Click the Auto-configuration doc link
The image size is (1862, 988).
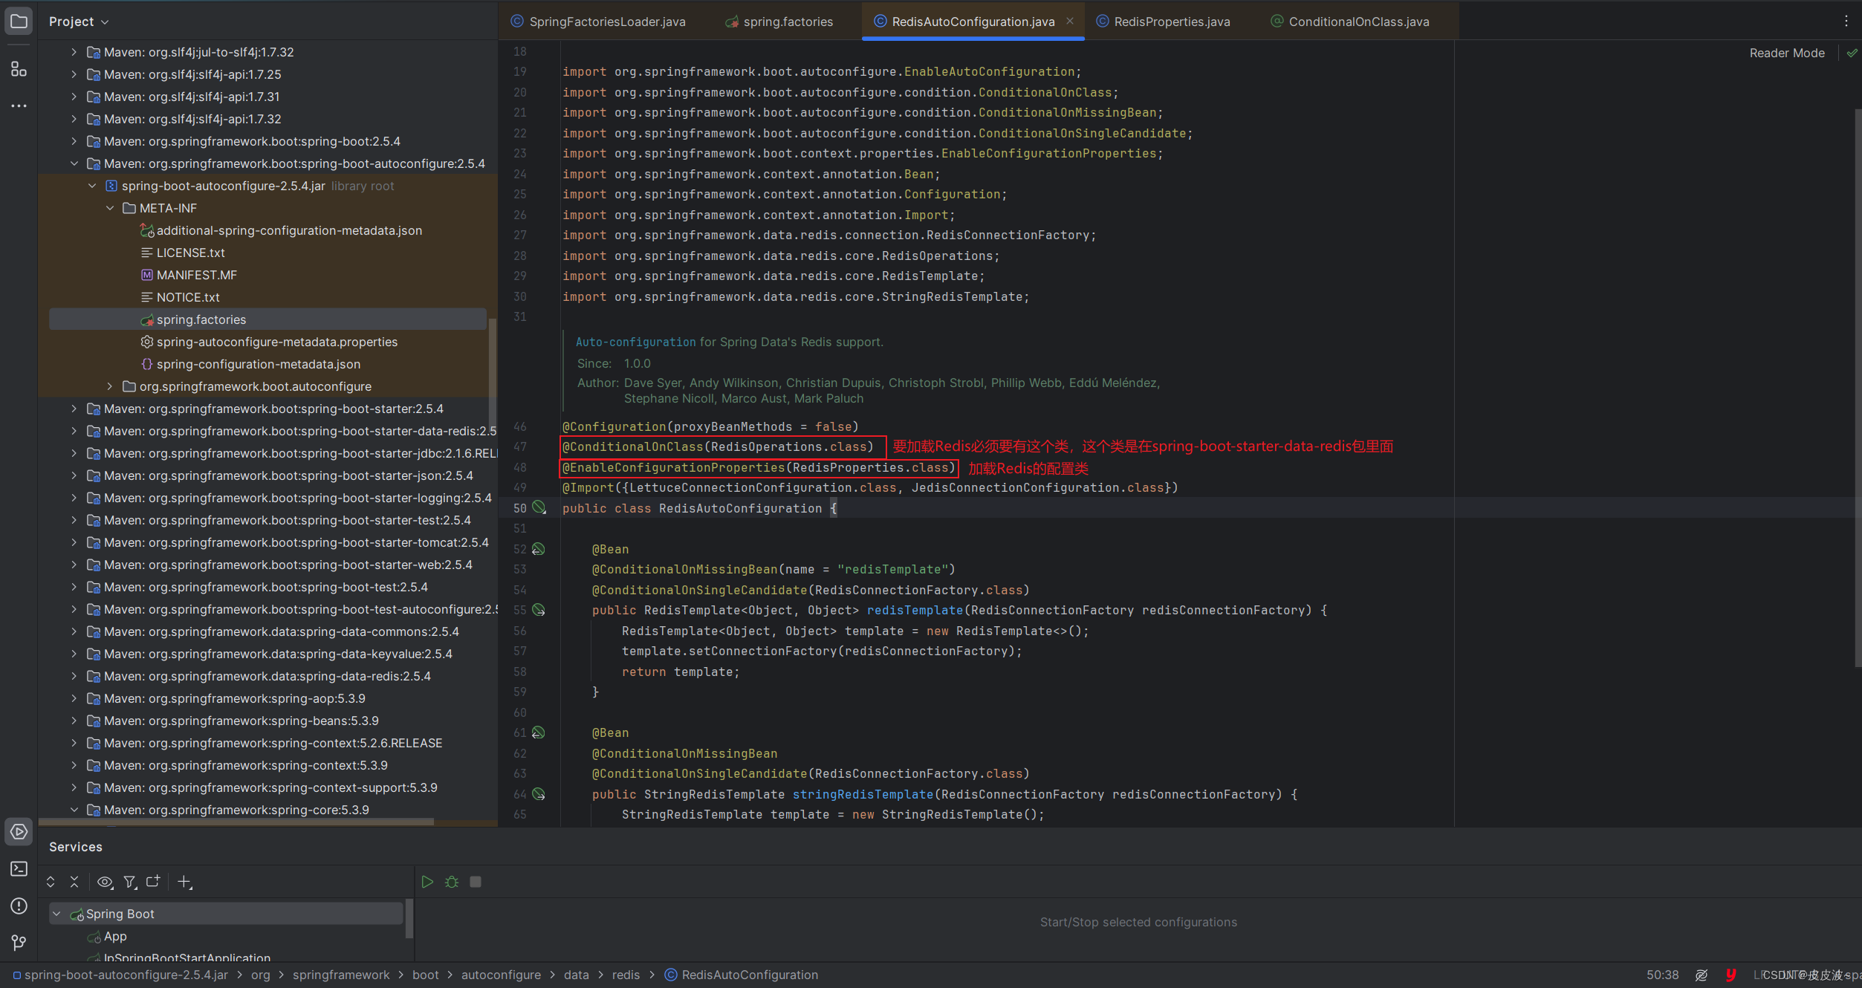(x=635, y=342)
